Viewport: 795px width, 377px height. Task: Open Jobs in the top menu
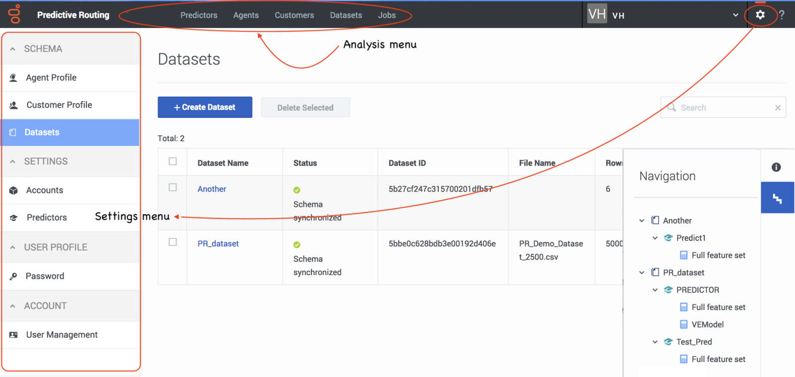[387, 15]
